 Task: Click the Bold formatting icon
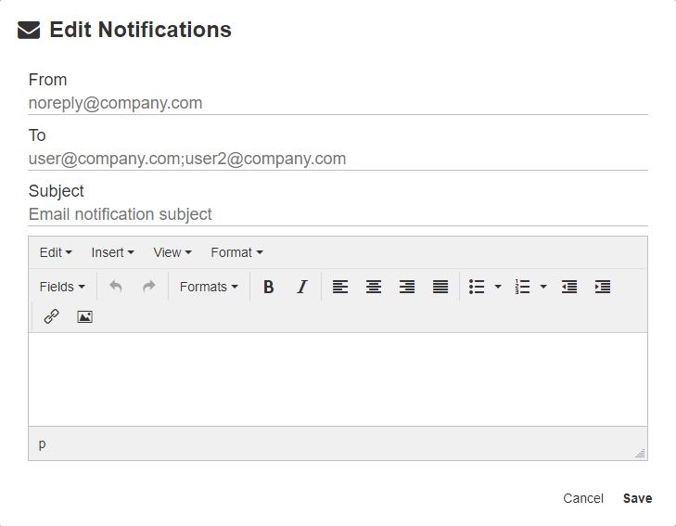point(269,288)
